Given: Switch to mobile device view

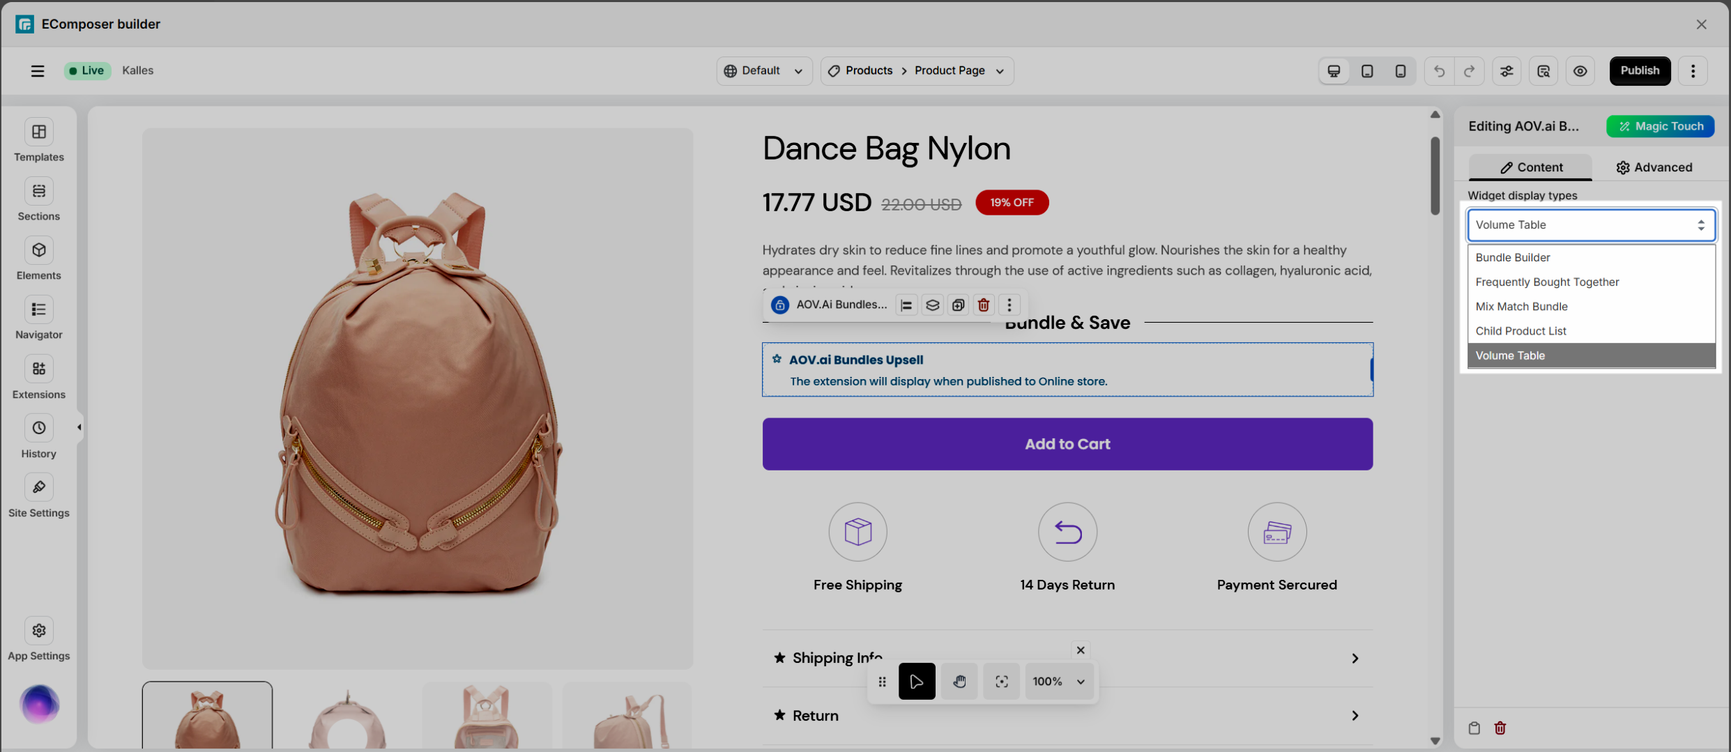Looking at the screenshot, I should point(1400,71).
